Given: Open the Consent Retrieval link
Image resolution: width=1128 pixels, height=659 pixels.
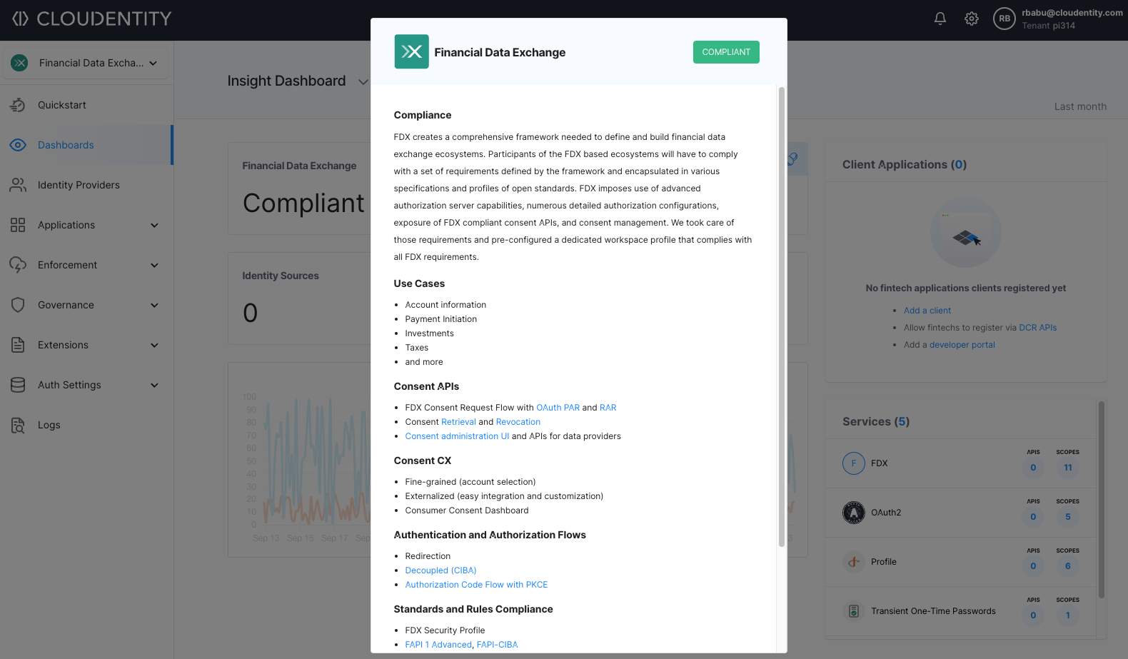Looking at the screenshot, I should (x=458, y=422).
